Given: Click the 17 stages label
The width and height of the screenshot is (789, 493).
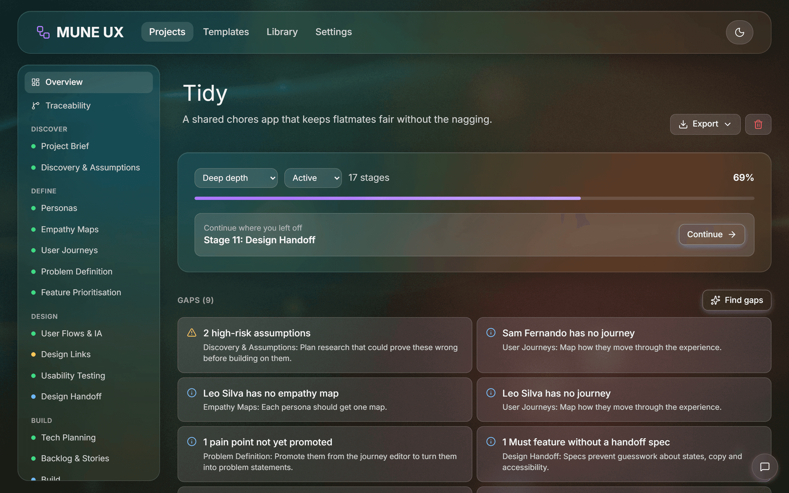Looking at the screenshot, I should 369,178.
